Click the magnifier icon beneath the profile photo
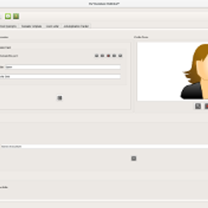The width and height of the screenshot is (208, 208). click(x=198, y=106)
